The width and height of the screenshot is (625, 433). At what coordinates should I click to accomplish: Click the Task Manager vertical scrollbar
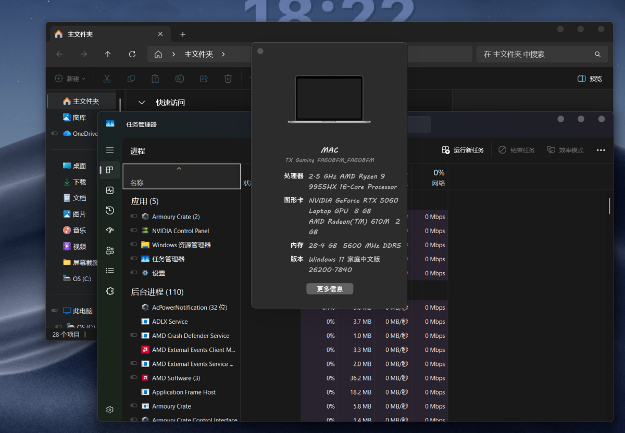[x=609, y=206]
